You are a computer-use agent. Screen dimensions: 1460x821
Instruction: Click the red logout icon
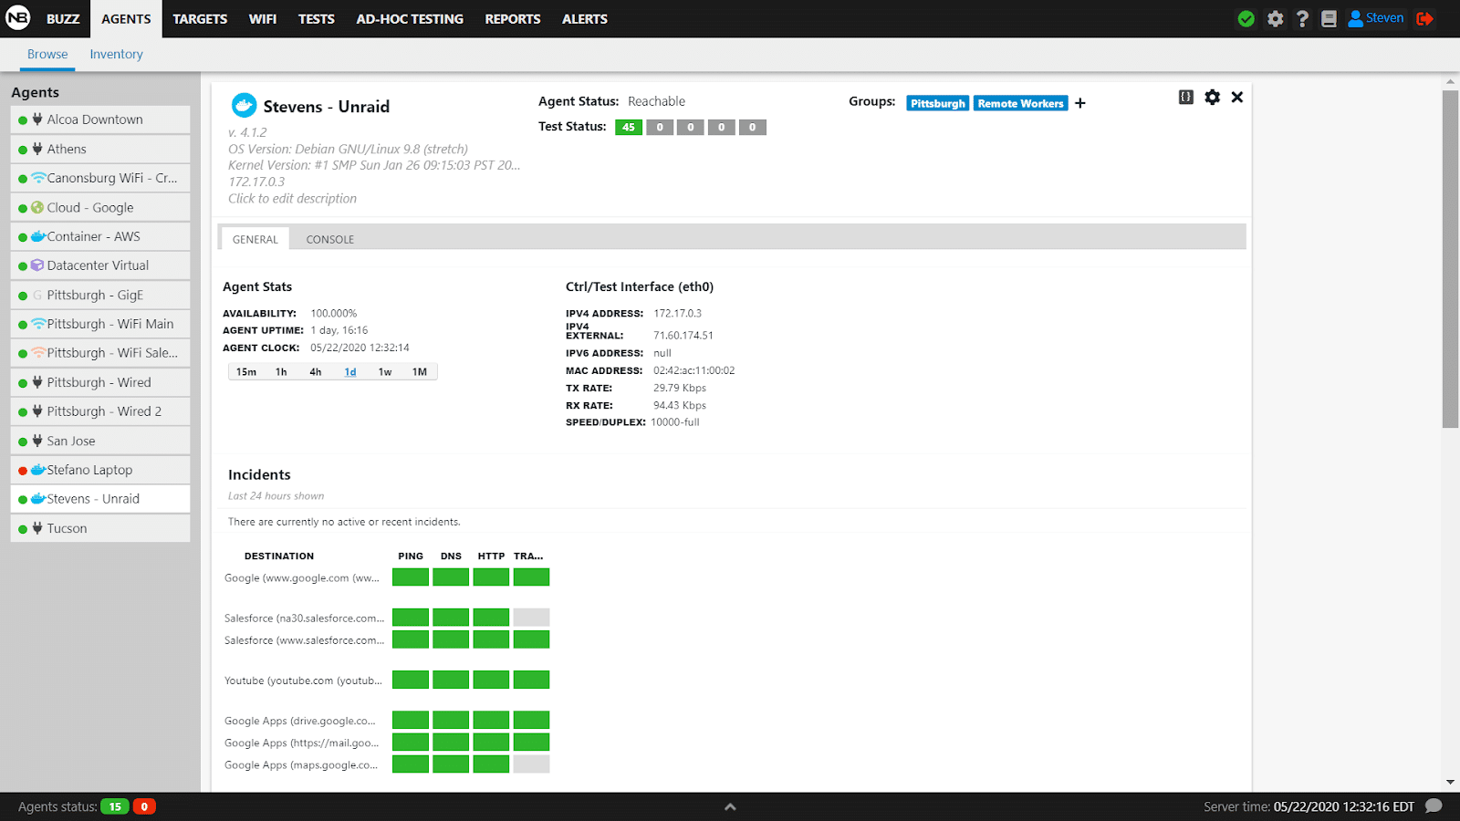click(x=1424, y=19)
